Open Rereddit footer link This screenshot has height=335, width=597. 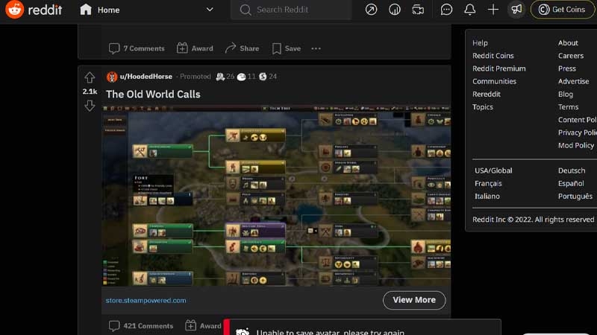[x=487, y=95]
